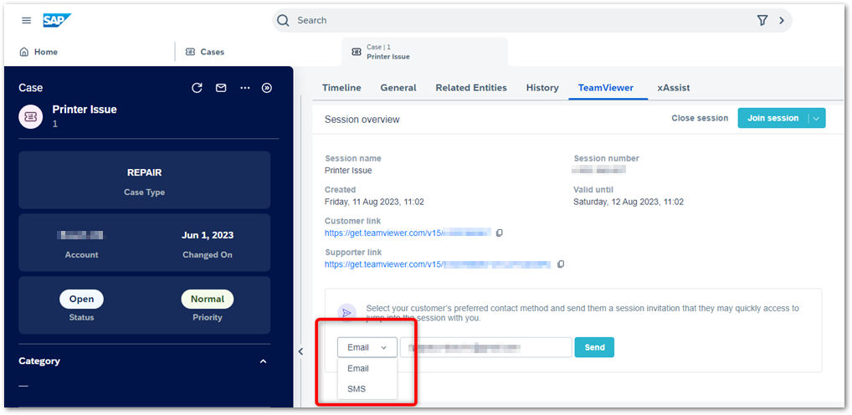
Task: Go to the Home tab
Action: pyautogui.click(x=38, y=52)
